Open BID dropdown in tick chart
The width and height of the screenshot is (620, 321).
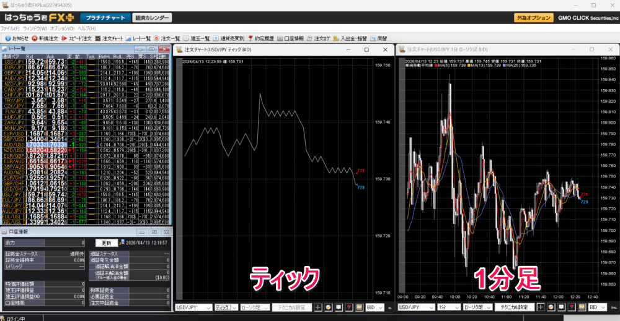[x=375, y=307]
